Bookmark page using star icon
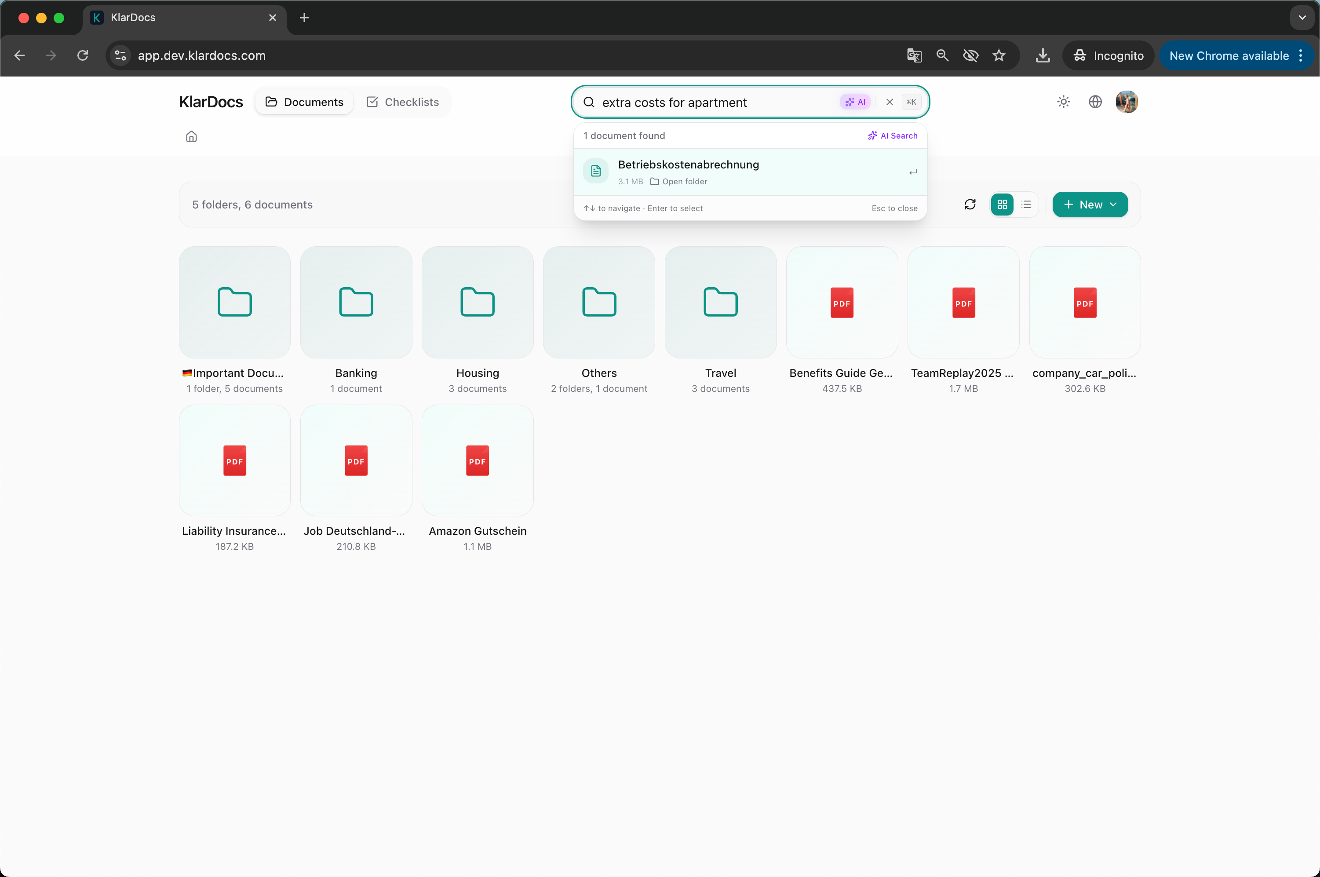This screenshot has height=877, width=1320. (999, 55)
